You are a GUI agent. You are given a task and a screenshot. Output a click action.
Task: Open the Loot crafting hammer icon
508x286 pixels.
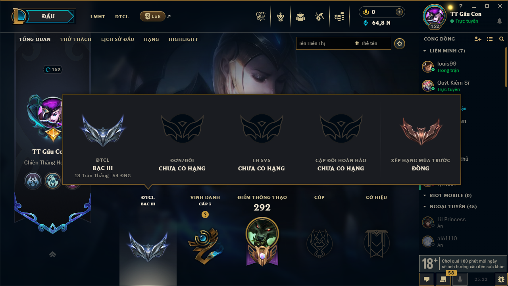319,17
